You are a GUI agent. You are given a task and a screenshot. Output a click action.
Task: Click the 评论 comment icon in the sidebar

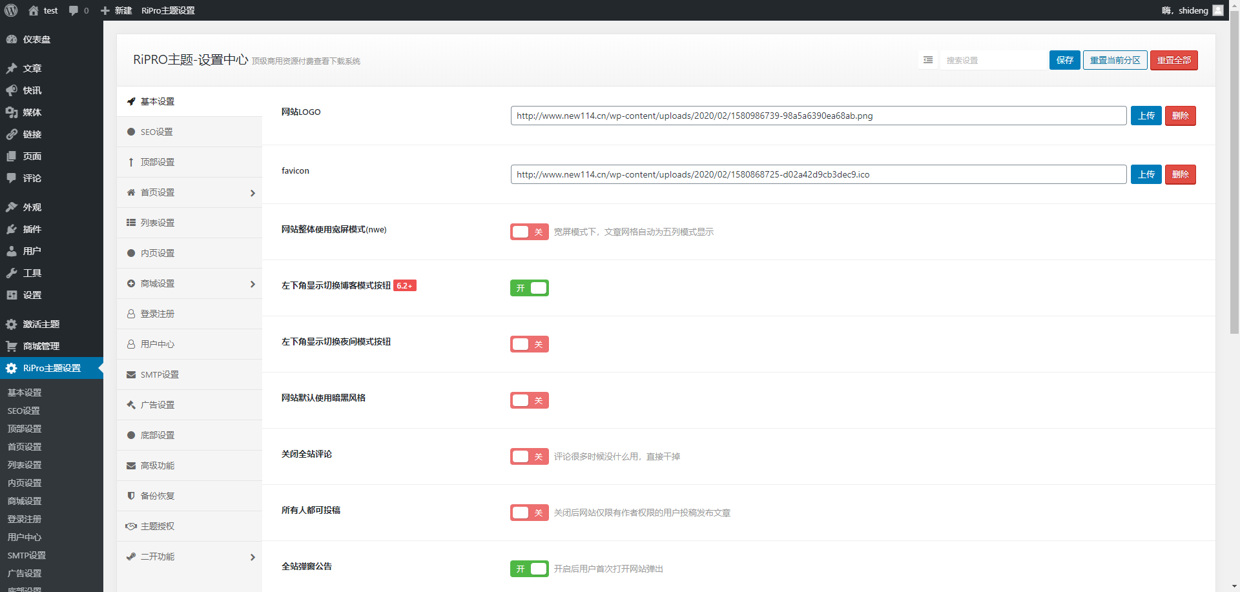(x=12, y=178)
